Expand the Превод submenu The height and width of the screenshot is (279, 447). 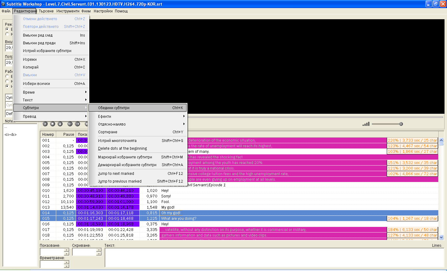pyautogui.click(x=51, y=117)
